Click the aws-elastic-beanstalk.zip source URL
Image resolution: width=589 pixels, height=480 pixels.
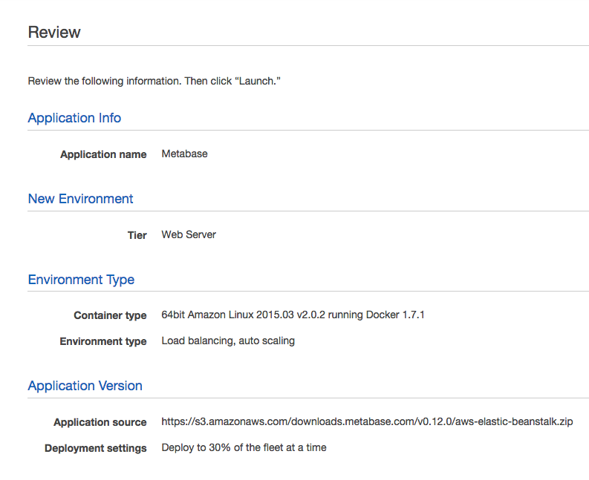point(367,421)
